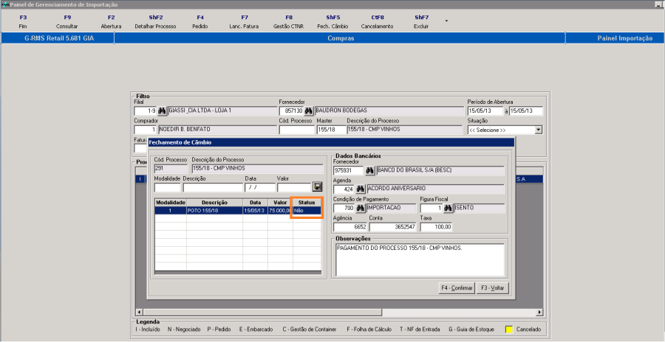The image size is (665, 342).
Task: Click F3 - Voltar button
Action: tap(492, 287)
